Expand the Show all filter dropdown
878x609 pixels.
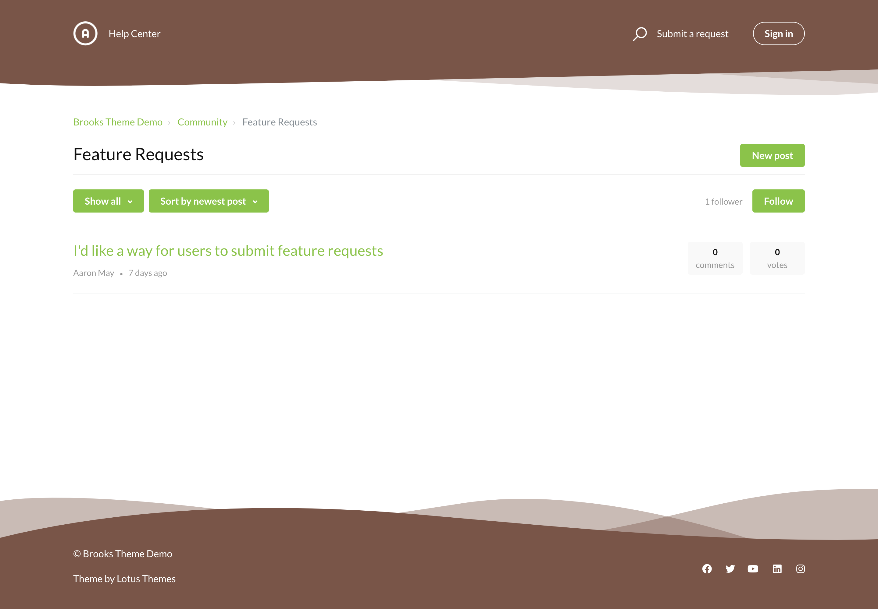(x=108, y=201)
